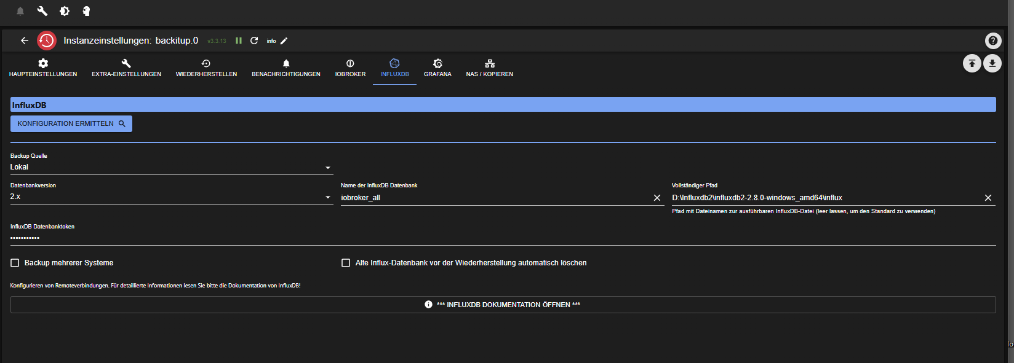Image resolution: width=1014 pixels, height=363 pixels.
Task: Click the pencil icon beside info
Action: 284,41
